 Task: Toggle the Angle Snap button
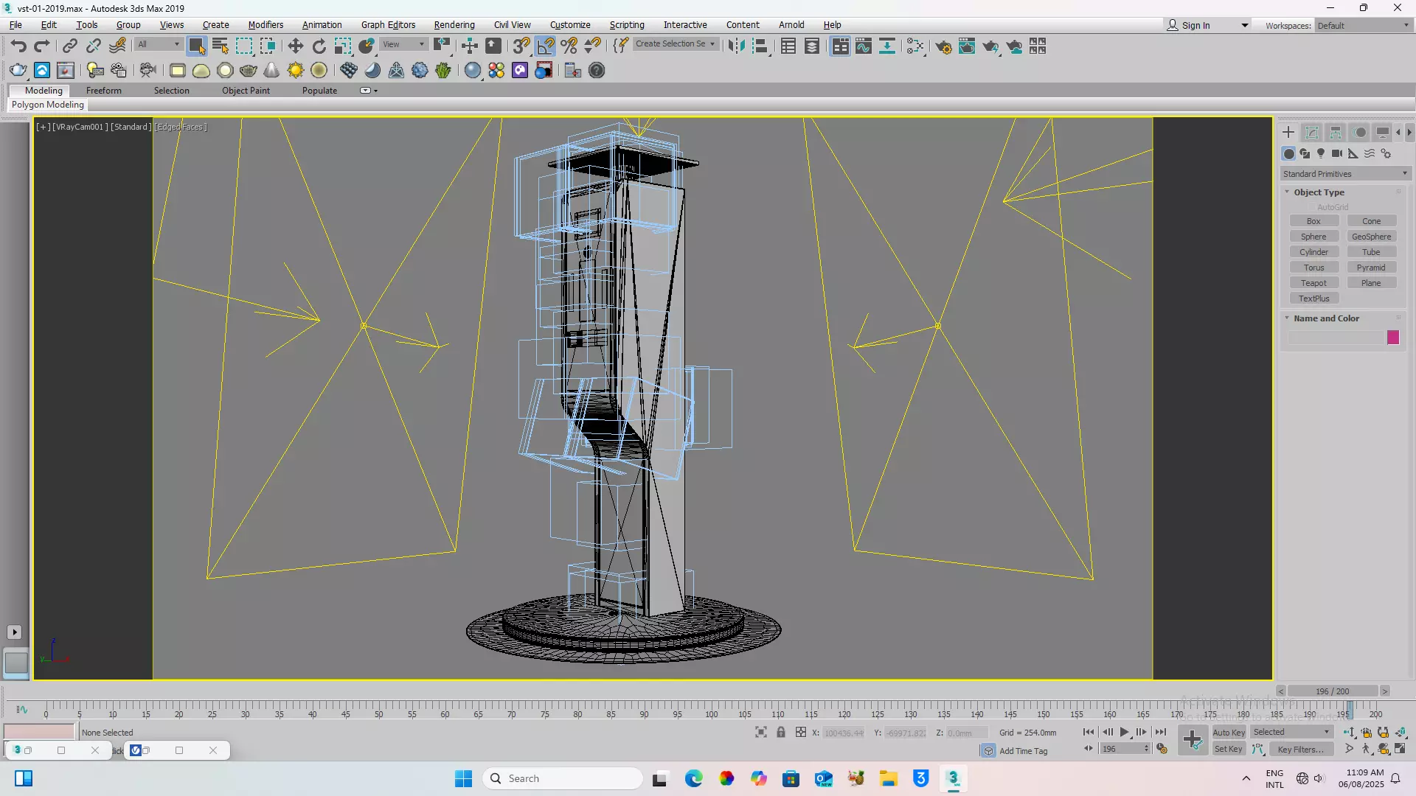[x=546, y=46]
